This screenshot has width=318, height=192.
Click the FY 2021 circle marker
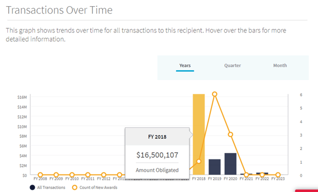(x=246, y=175)
